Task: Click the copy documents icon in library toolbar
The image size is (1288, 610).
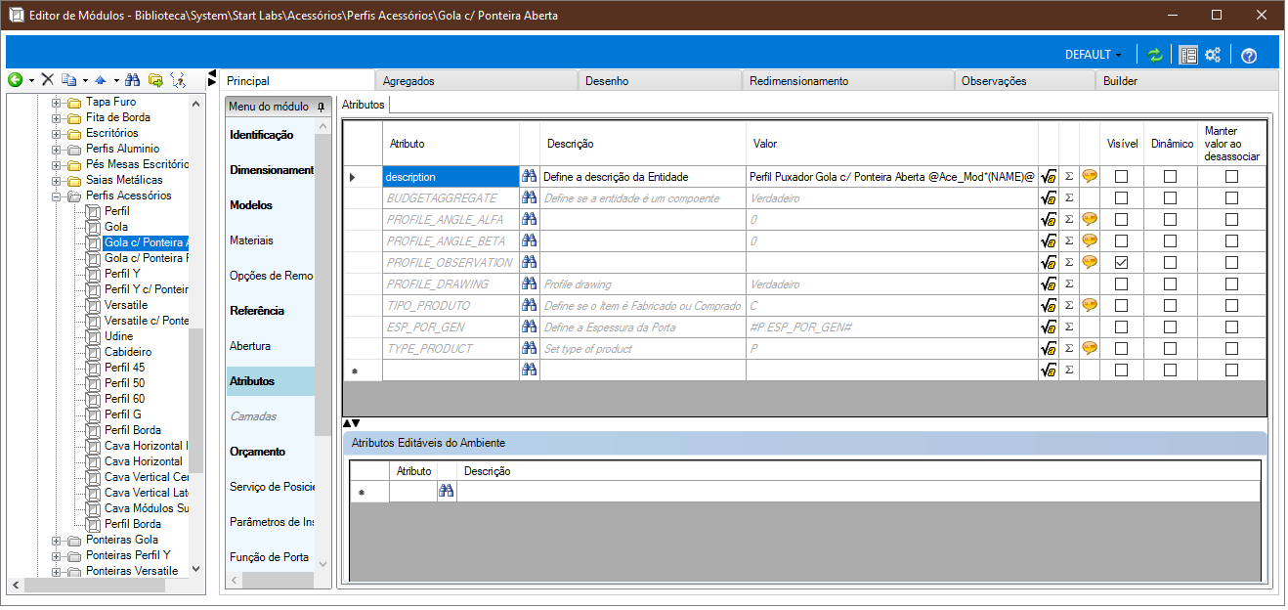Action: 68,80
